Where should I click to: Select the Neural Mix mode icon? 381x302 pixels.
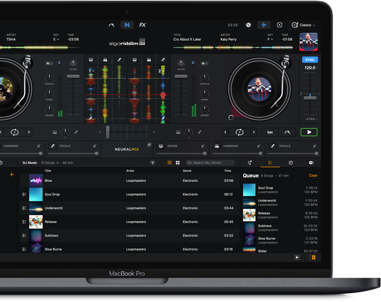tap(127, 25)
